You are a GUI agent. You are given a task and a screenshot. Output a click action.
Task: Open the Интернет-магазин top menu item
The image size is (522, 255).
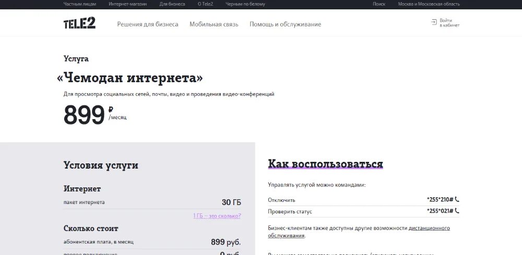point(127,4)
